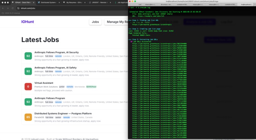
Task: Click the Latest Jobs heading
Action: tap(40, 40)
